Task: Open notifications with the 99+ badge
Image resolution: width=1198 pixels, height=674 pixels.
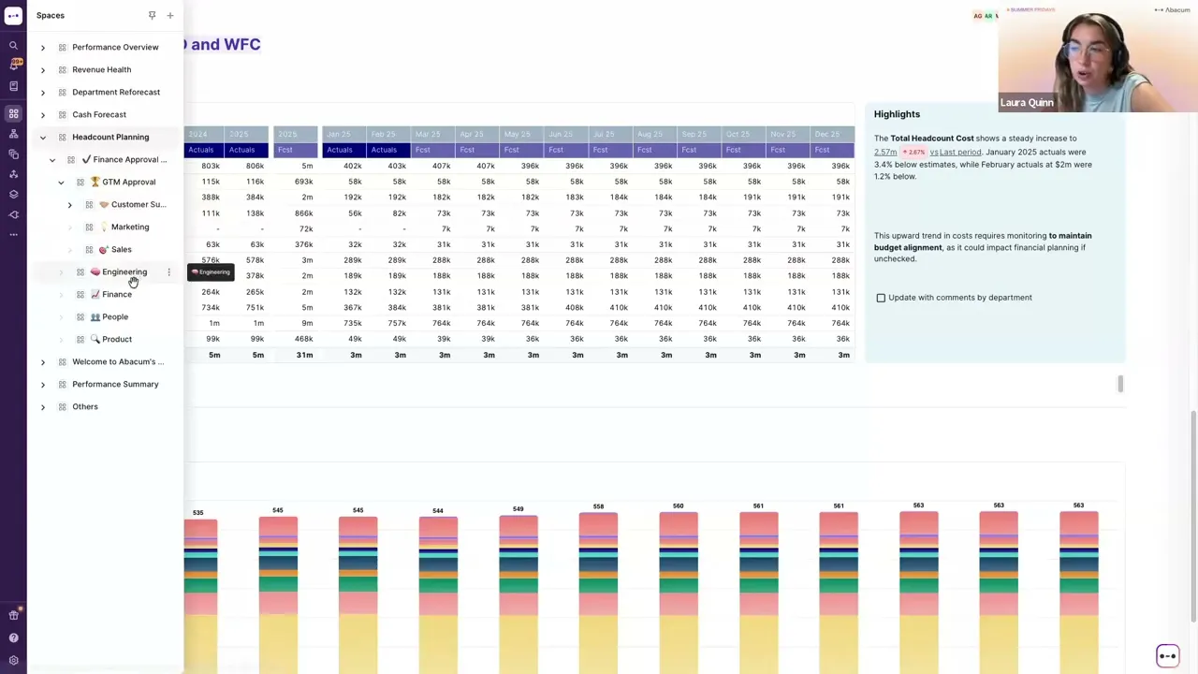Action: (13, 65)
